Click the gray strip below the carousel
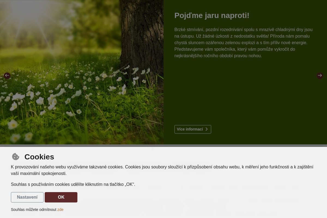This screenshot has height=218, width=327. click(x=163, y=146)
